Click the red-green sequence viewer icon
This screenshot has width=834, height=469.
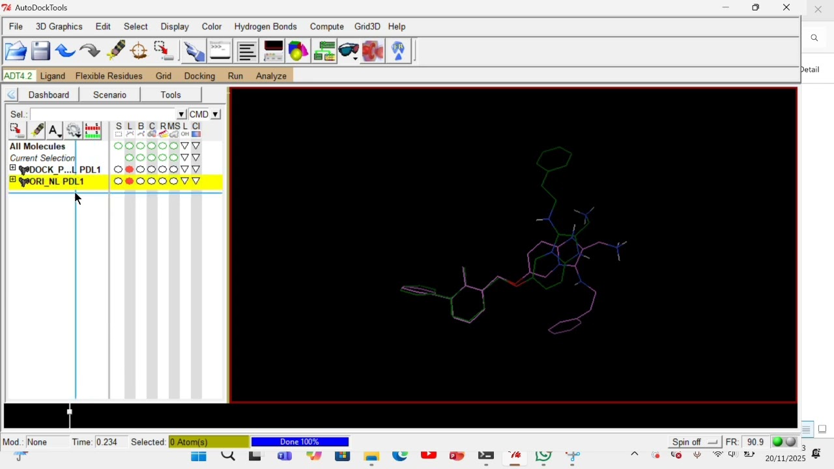point(93,131)
